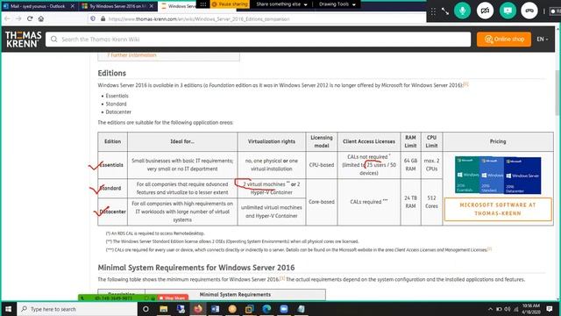Reload the current page
561x316 pixels.
(x=30, y=18)
